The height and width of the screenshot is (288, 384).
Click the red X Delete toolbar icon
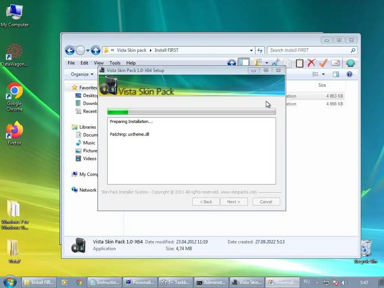coord(311,63)
